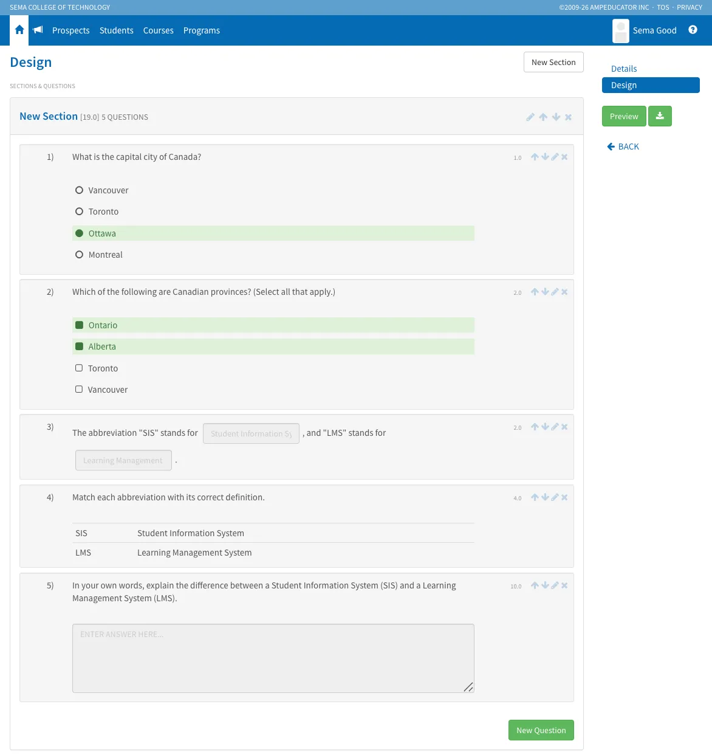
Task: Move question 1 down
Action: (x=545, y=157)
